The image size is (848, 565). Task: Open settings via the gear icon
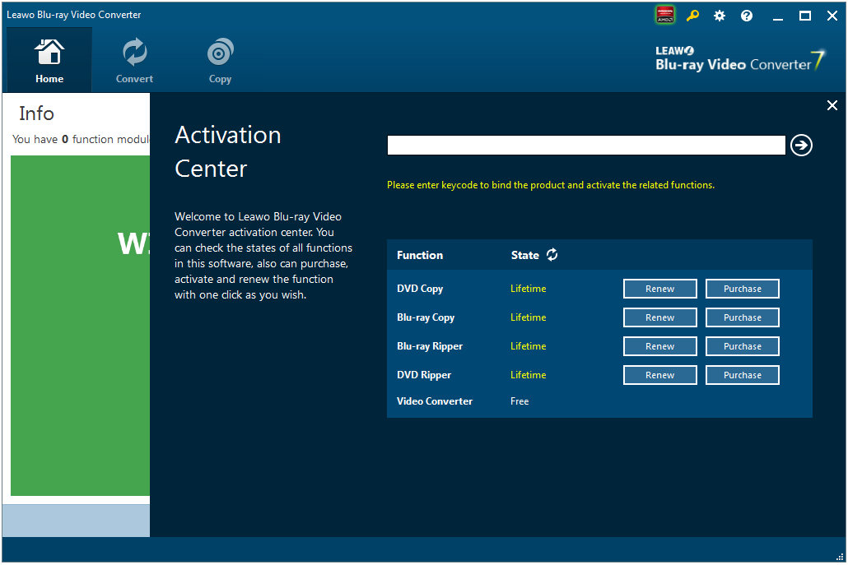[x=720, y=16]
